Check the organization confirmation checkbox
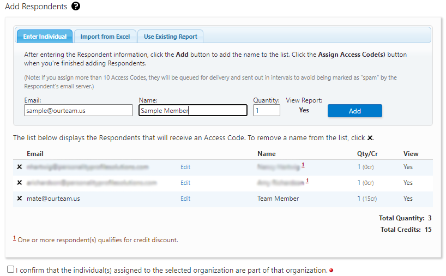446x276 pixels. pyautogui.click(x=10, y=269)
